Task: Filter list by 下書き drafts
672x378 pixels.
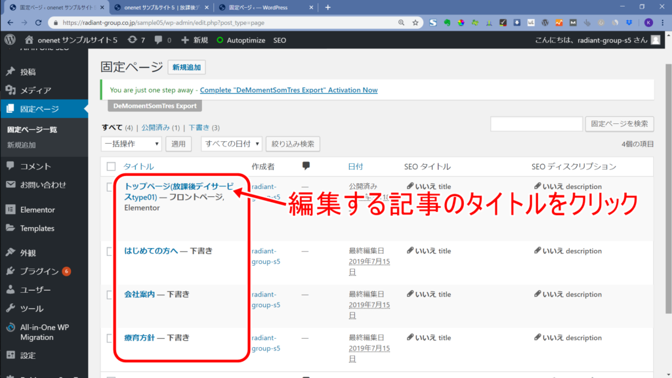Action: pyautogui.click(x=199, y=127)
